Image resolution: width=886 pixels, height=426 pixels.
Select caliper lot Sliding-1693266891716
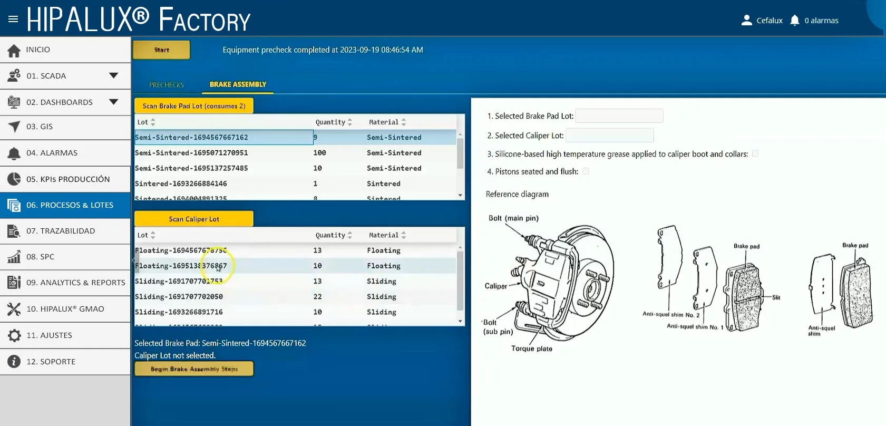tap(295, 312)
